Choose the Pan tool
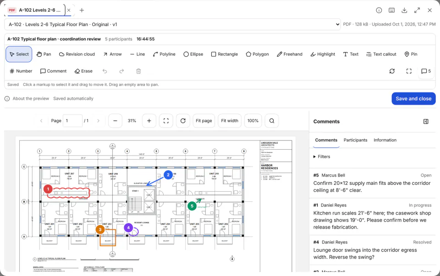This screenshot has height=276, width=440. 44,54
